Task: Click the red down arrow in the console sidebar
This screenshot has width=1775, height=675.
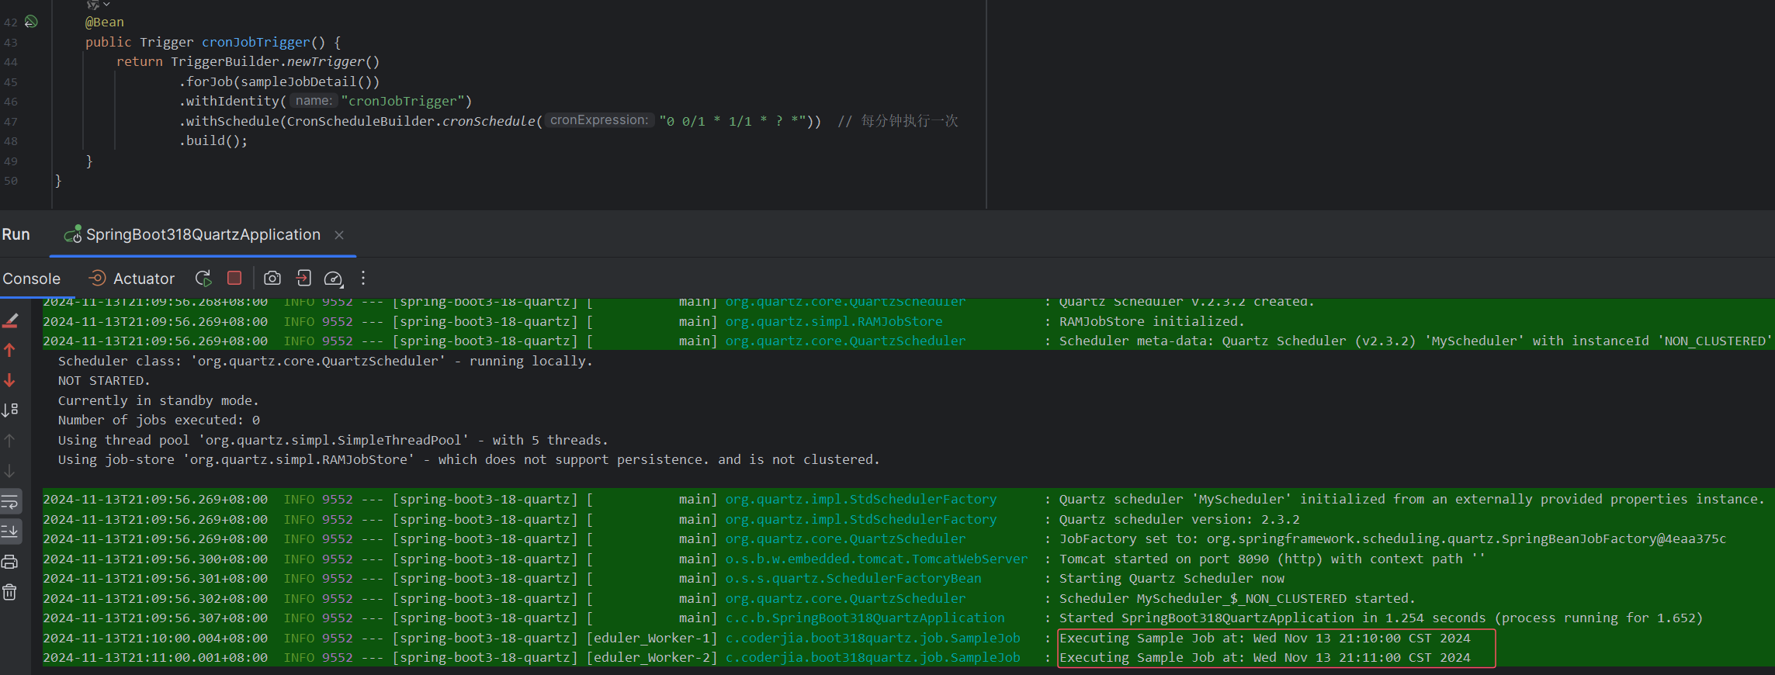Action: point(10,380)
